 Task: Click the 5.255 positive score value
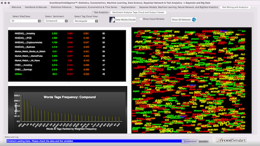coord(54,33)
